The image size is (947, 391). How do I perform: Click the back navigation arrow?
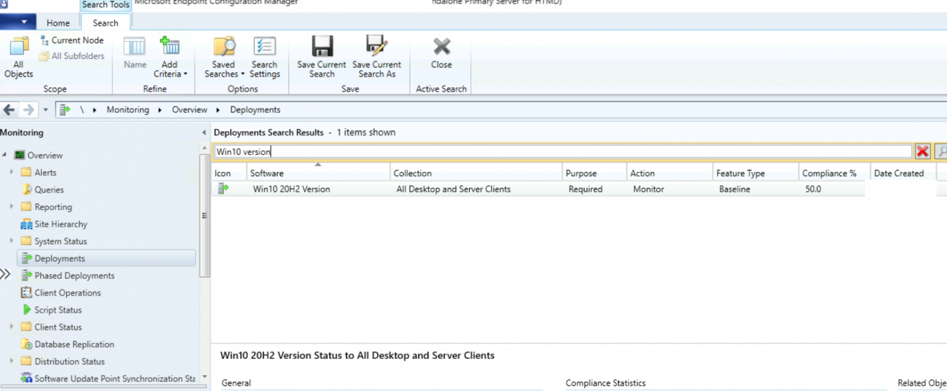(9, 110)
